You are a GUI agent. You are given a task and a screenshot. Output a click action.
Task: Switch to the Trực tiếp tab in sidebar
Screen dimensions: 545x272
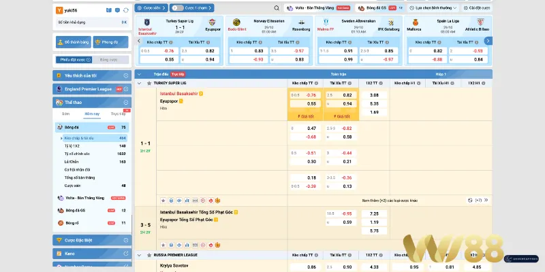[x=118, y=114]
